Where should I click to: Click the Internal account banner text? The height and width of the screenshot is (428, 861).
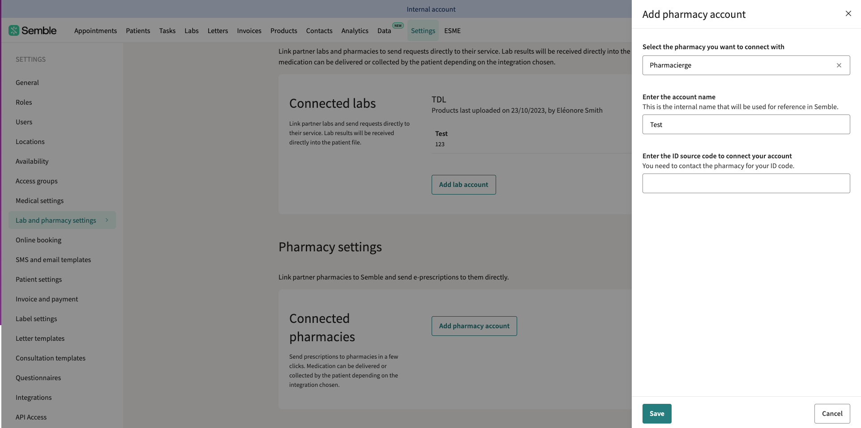click(431, 9)
